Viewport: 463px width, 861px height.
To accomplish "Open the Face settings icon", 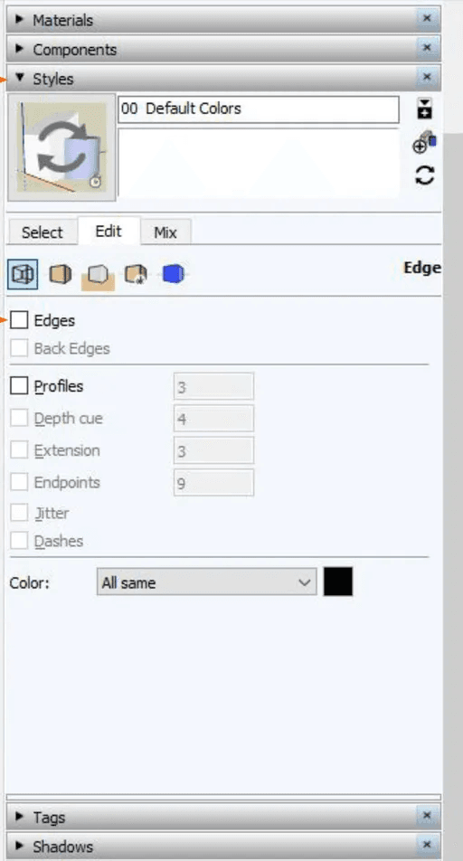I will tap(61, 274).
